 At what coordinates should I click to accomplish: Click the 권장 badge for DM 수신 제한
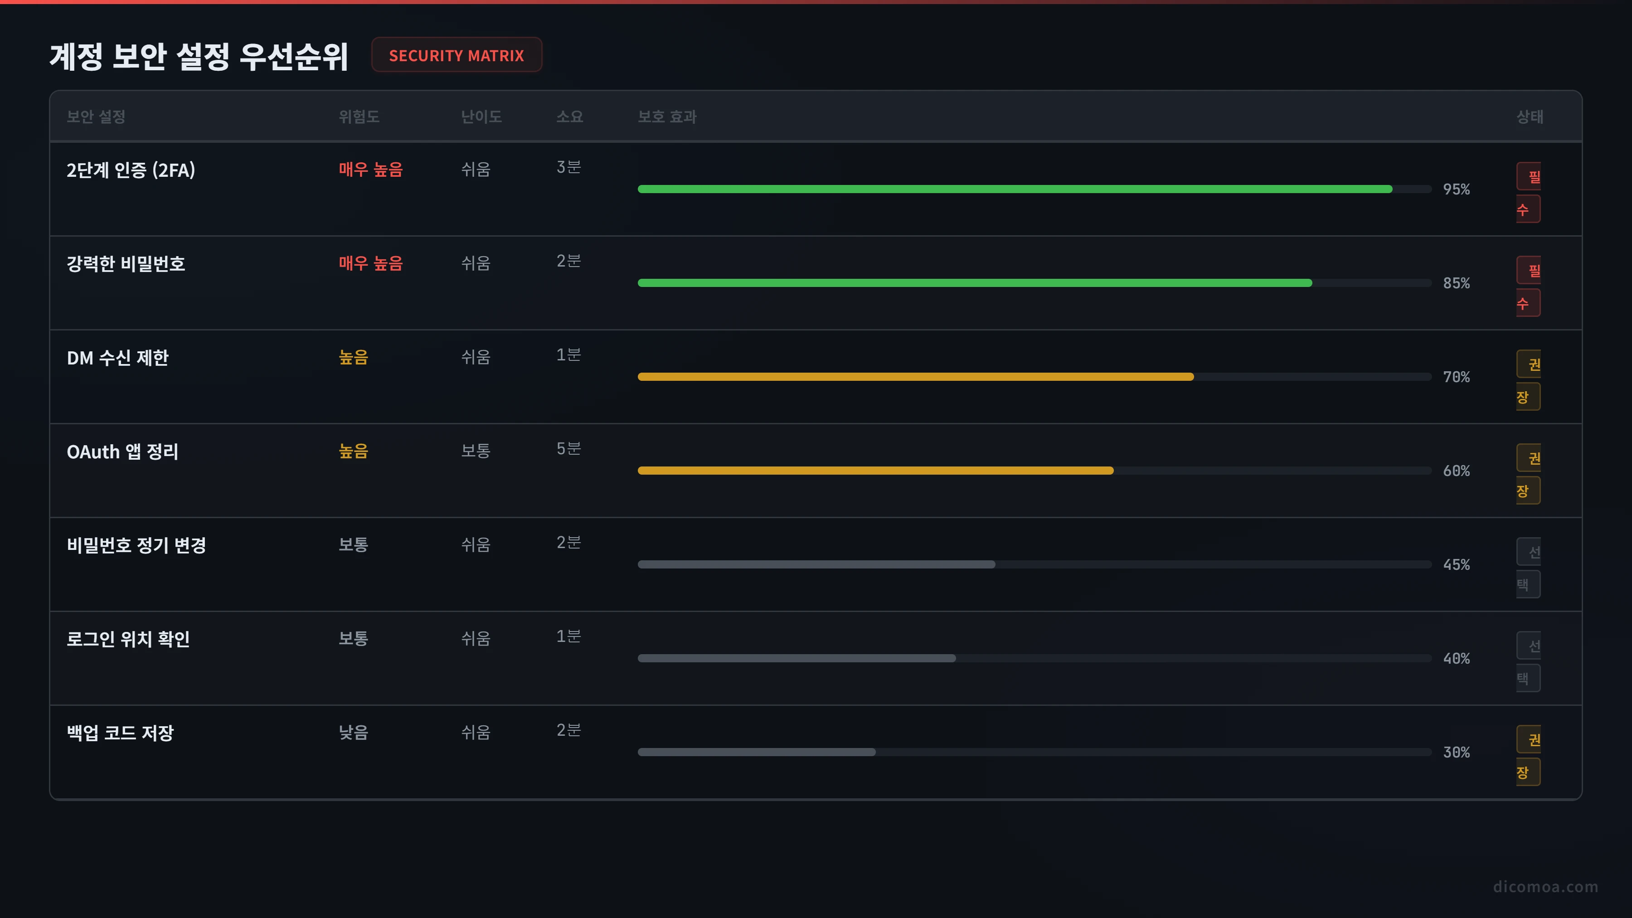1528,380
